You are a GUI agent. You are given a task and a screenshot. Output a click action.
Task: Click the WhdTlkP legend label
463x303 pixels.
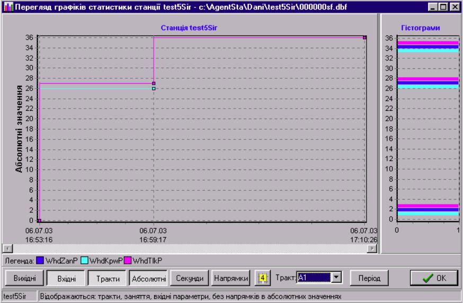tap(147, 261)
